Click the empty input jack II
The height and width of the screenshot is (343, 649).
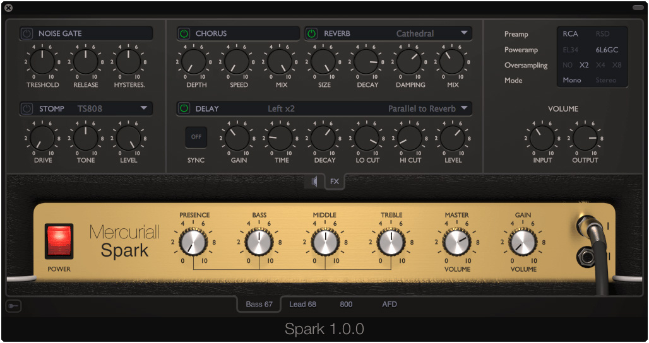[x=586, y=257]
